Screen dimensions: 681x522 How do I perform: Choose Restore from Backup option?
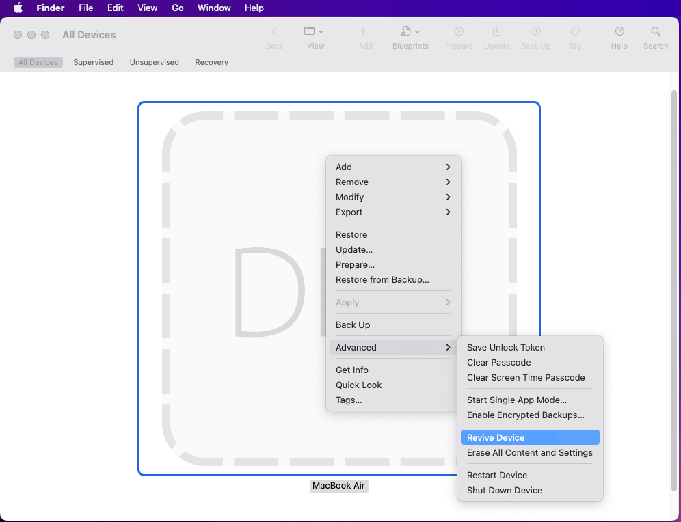[382, 279]
